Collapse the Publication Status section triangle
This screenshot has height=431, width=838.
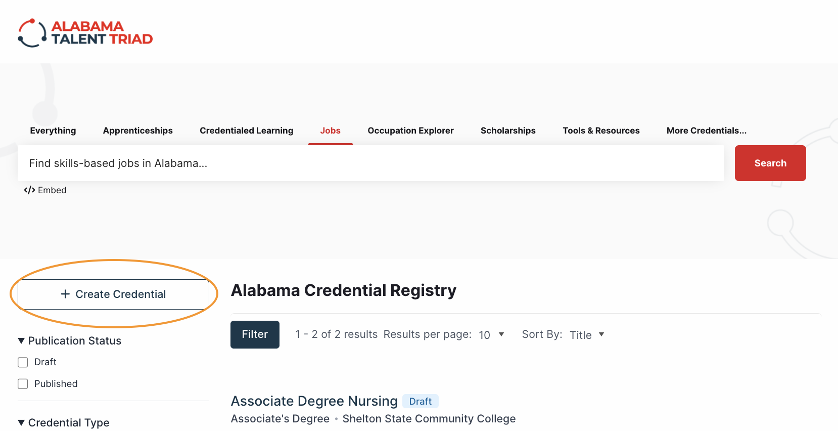click(21, 341)
